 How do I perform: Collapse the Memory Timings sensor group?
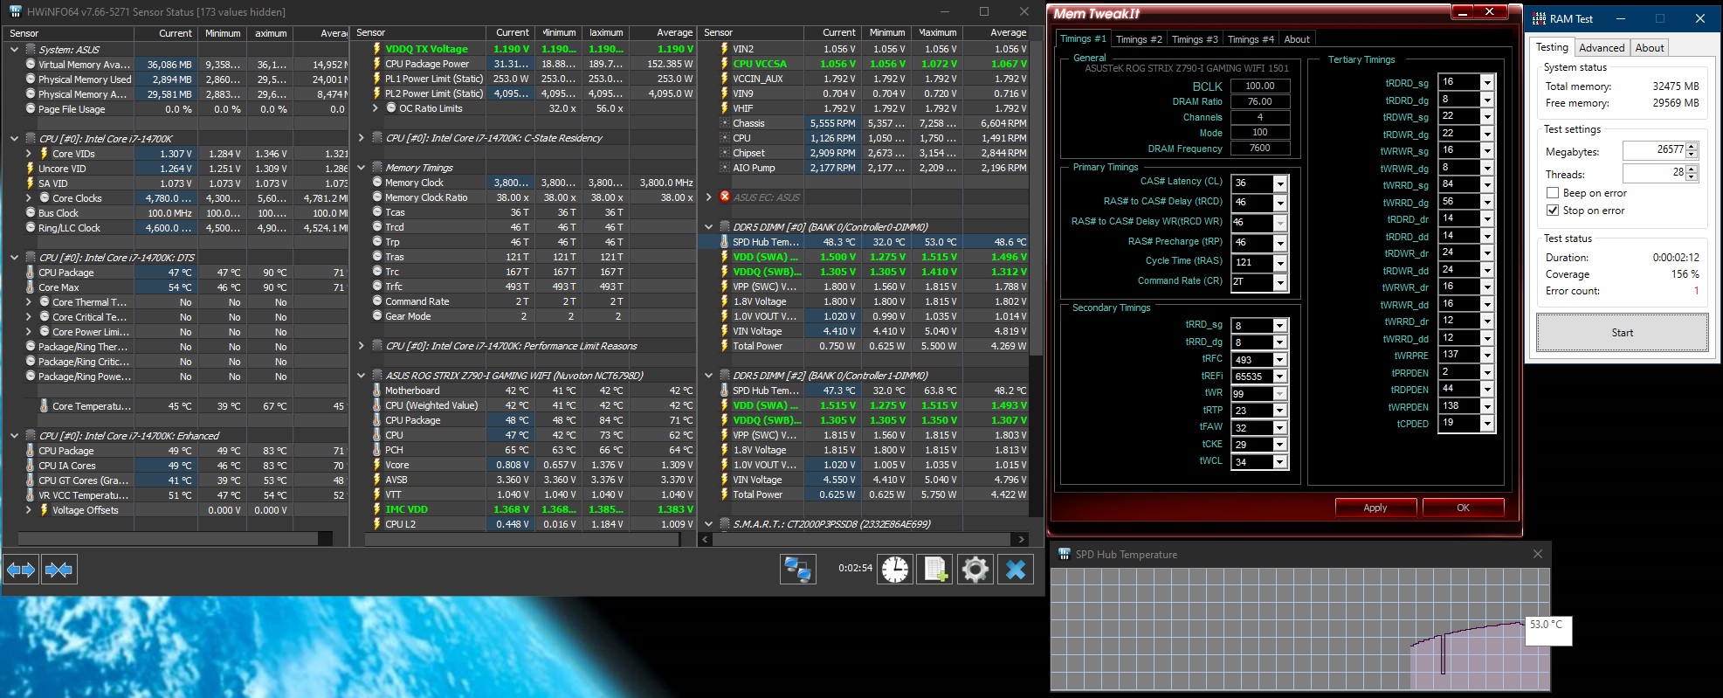(362, 168)
